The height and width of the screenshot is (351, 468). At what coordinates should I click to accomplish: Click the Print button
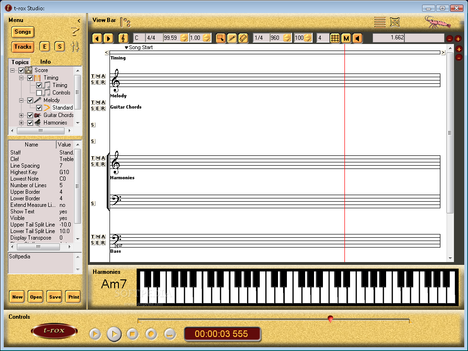tap(73, 297)
